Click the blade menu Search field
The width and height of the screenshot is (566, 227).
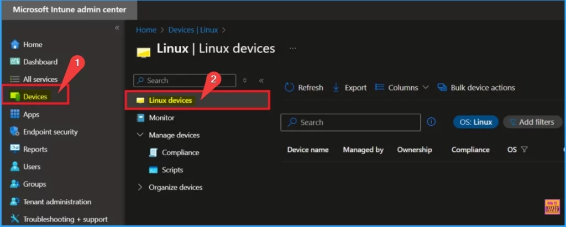[x=185, y=81]
